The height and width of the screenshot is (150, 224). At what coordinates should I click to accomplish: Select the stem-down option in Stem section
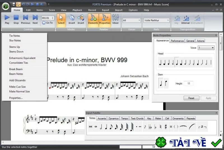[166, 83]
